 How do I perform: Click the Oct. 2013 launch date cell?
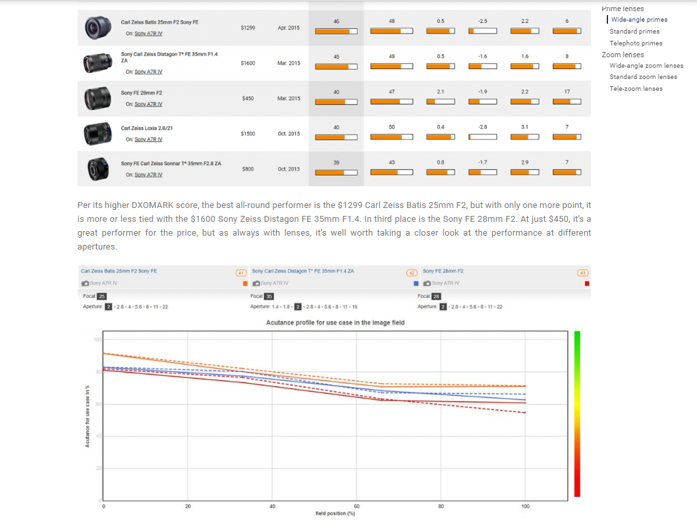pyautogui.click(x=289, y=169)
